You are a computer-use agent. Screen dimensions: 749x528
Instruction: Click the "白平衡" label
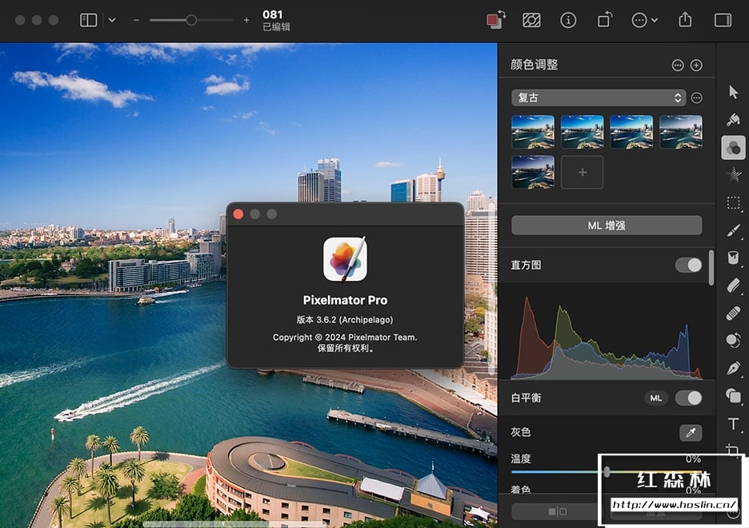[526, 398]
